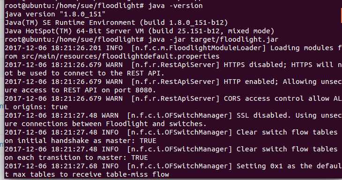The width and height of the screenshot is (342, 180).
Task: Click the 'HTTP enabled; Allowing' warning text
Action: click(270, 82)
